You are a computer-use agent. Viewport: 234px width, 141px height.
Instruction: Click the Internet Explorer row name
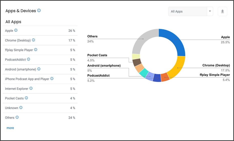(17, 89)
